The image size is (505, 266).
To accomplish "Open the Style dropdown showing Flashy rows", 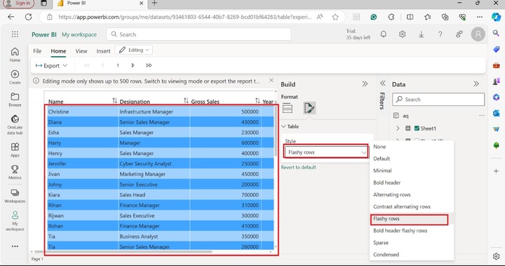I will 326,152.
